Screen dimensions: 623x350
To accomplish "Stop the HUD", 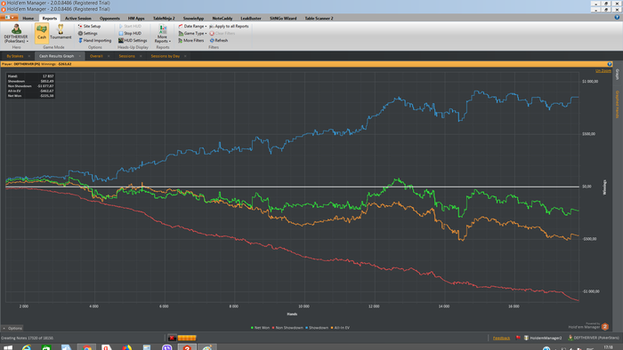I will (130, 33).
